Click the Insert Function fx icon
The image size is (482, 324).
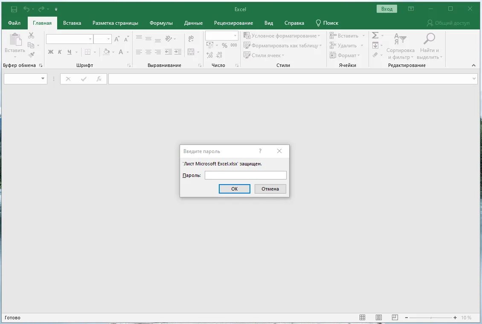(99, 79)
